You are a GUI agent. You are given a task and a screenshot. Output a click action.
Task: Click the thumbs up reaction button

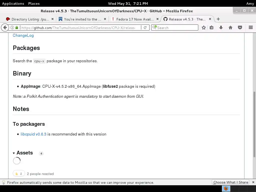coord(19,173)
